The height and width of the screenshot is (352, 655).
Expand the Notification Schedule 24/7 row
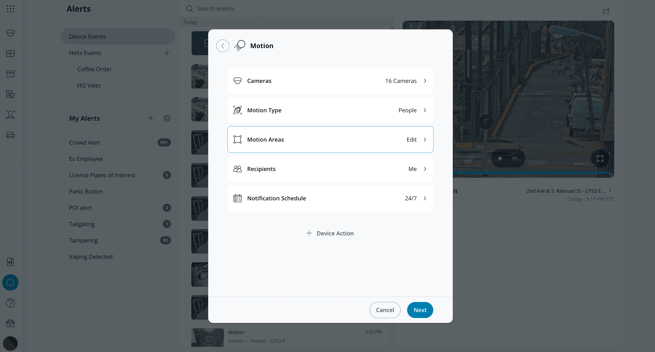[330, 198]
